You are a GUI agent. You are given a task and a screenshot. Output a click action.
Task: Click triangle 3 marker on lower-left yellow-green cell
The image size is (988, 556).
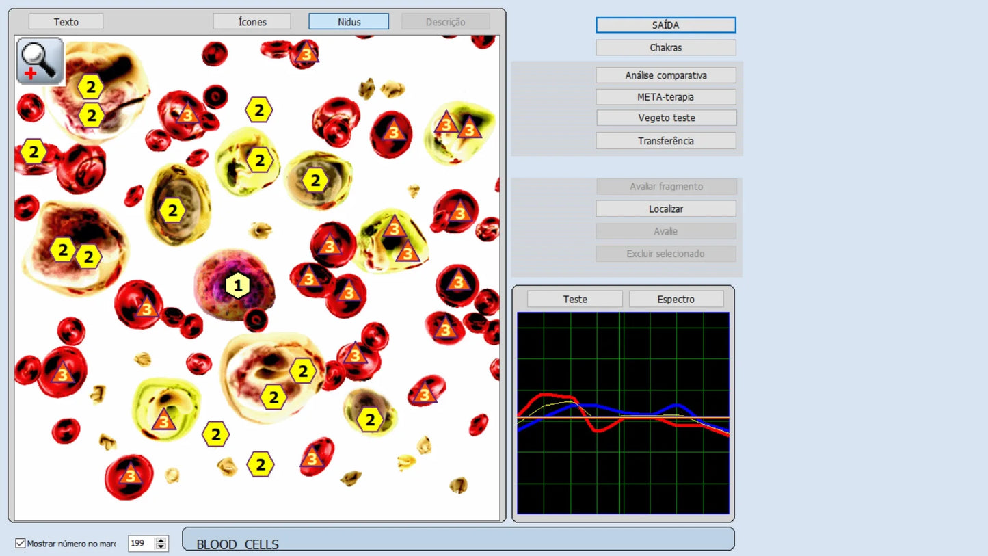[163, 420]
